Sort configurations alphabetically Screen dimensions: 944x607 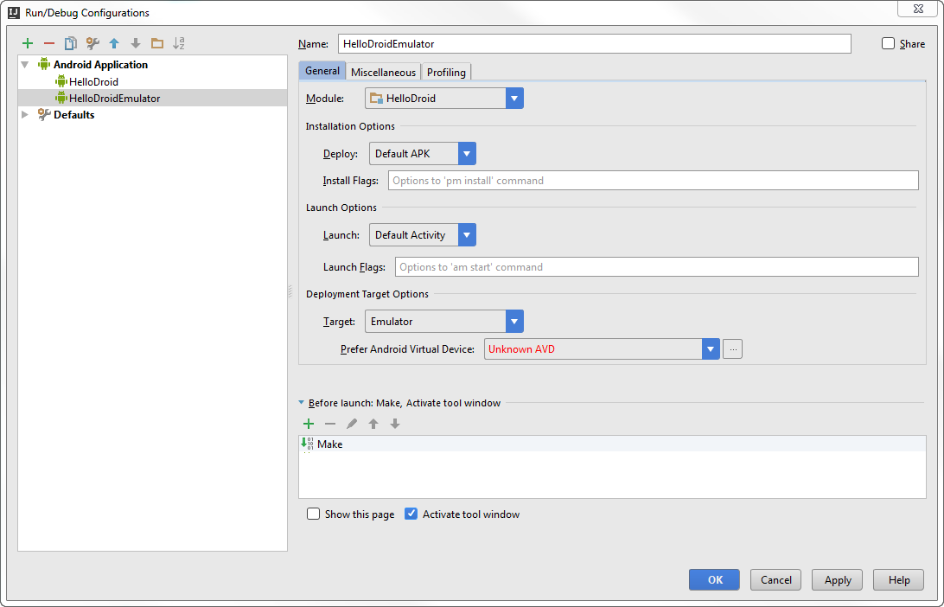179,43
